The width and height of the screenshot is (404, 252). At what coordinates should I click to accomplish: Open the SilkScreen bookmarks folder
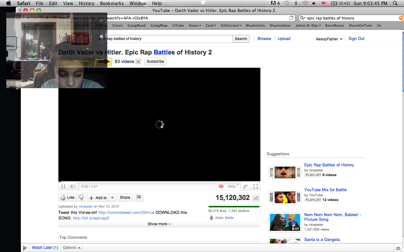point(231,26)
